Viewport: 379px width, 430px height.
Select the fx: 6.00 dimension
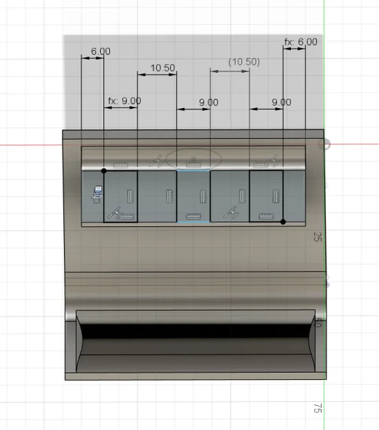point(301,42)
